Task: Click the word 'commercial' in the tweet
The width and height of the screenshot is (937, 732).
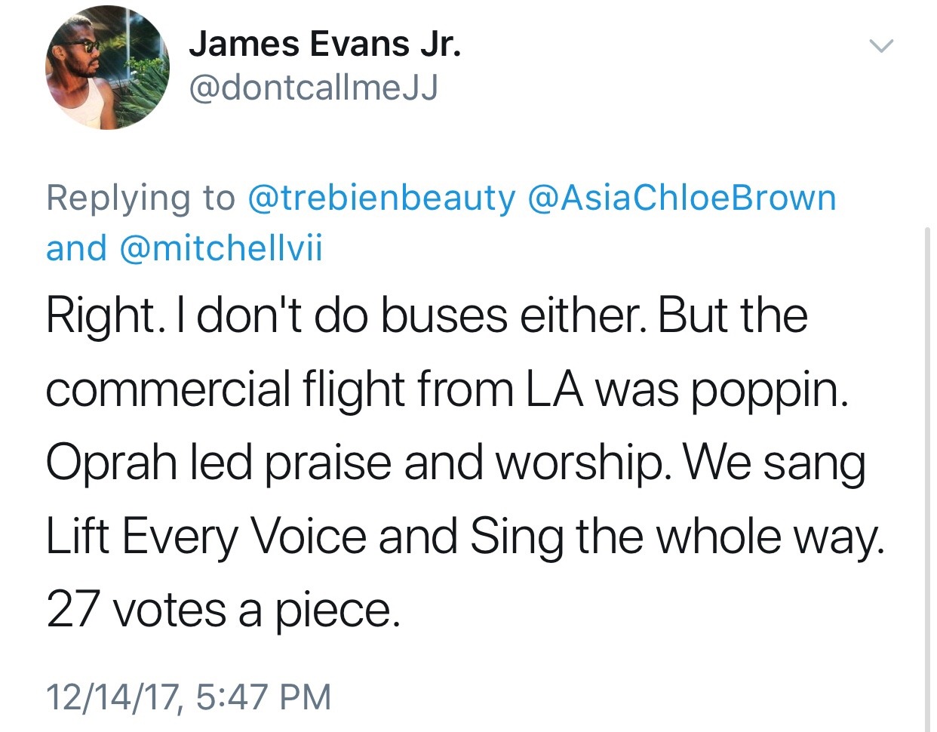Action: [168, 389]
